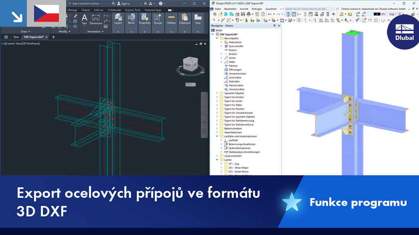
Task: Collapse the Basisobjekte tree node
Action: point(217,38)
